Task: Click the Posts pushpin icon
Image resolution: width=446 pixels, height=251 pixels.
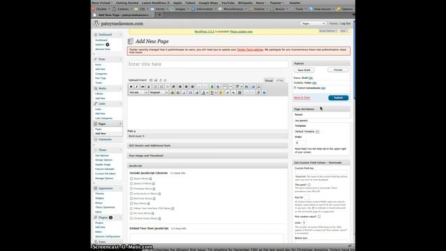Action: coord(96,59)
